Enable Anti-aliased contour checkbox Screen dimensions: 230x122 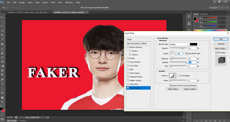(179, 76)
